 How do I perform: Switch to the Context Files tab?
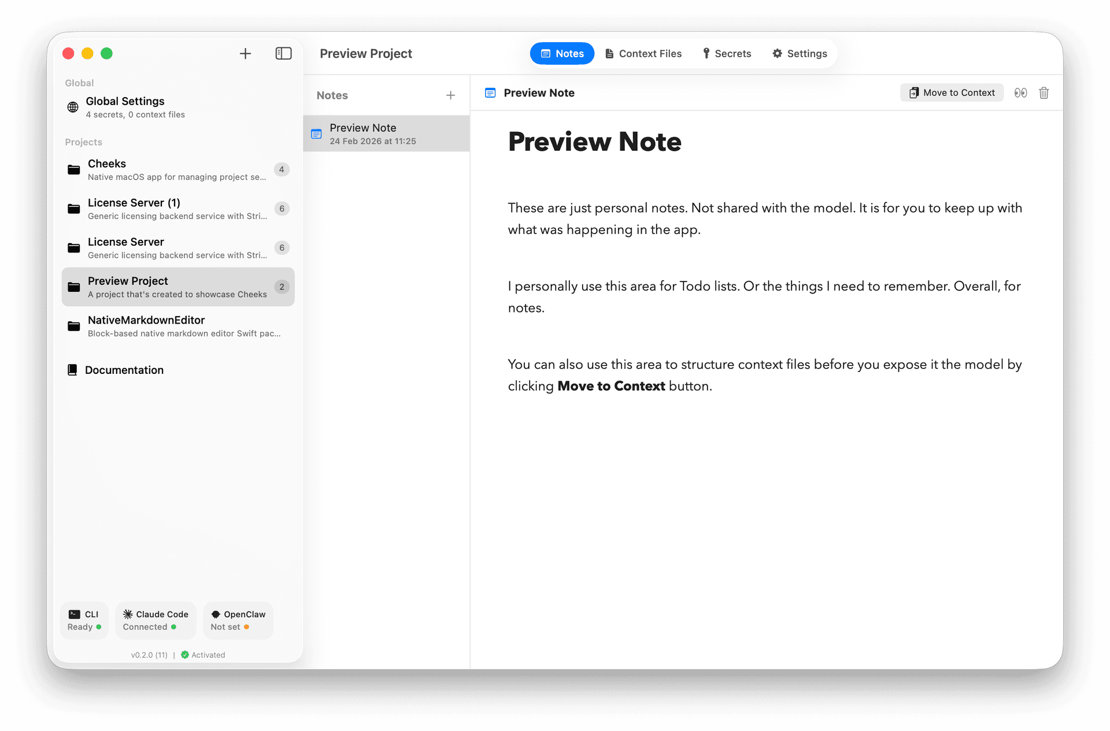click(643, 54)
